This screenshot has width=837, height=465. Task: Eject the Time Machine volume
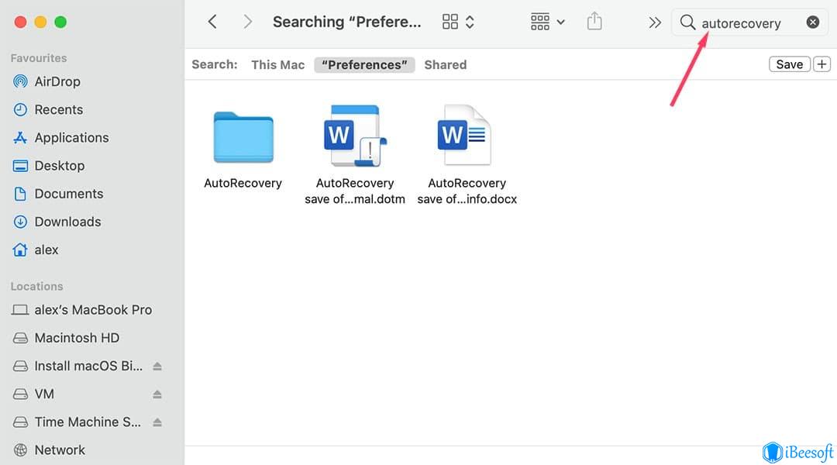point(157,422)
